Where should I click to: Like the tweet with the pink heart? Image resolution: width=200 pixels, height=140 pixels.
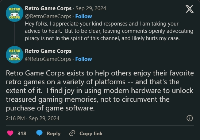[10, 133]
